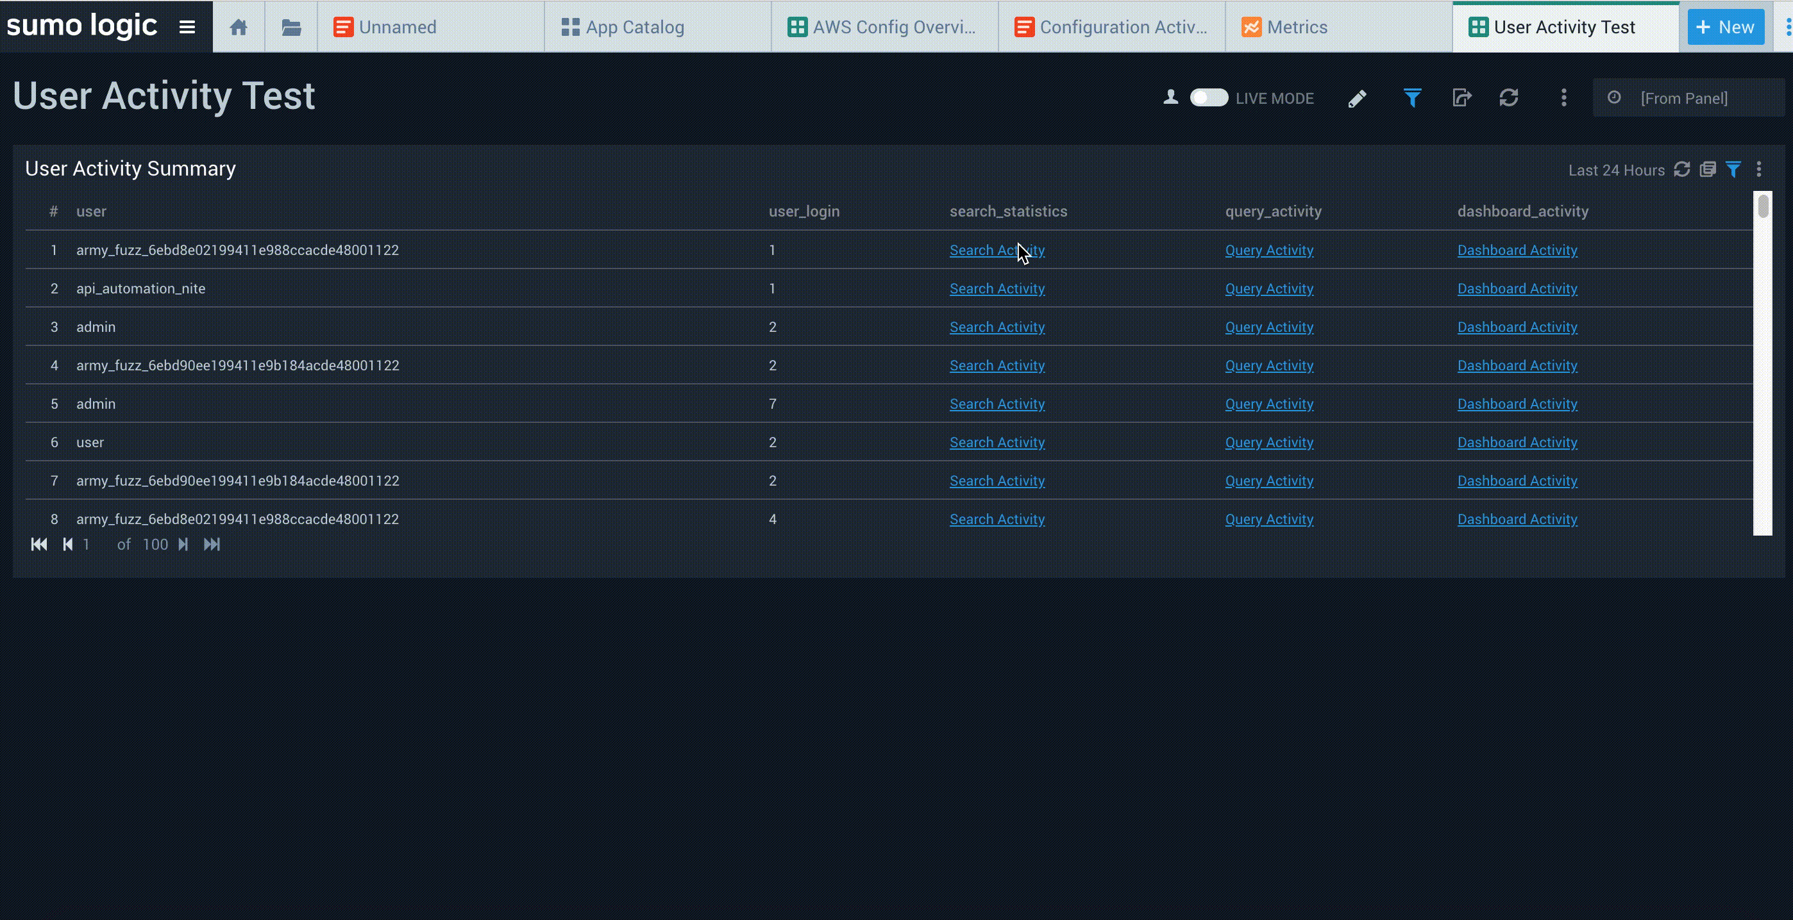
Task: Open panel in search icon
Action: [x=1707, y=170]
